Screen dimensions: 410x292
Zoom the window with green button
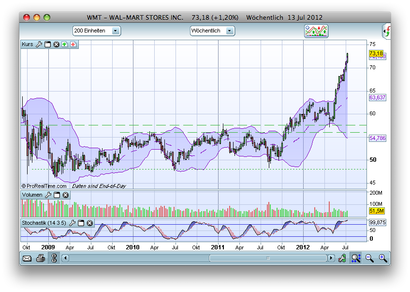(47, 17)
